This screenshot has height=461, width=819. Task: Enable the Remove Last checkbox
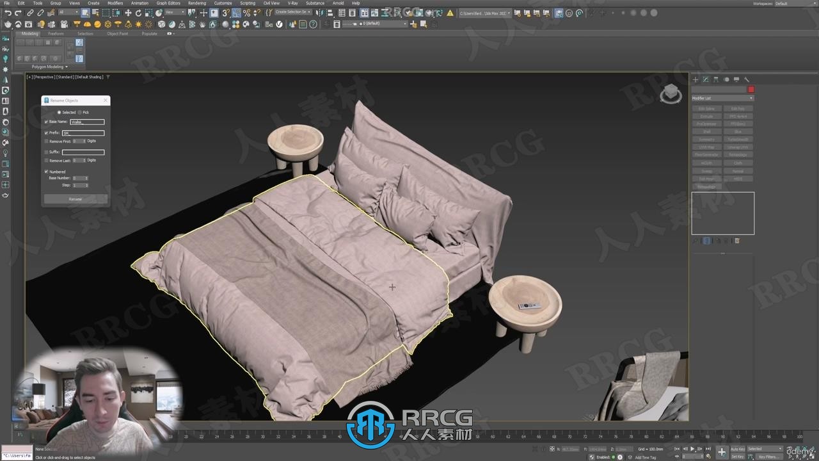[x=46, y=161]
